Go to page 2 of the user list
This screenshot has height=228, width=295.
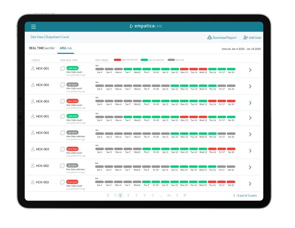[128, 195]
